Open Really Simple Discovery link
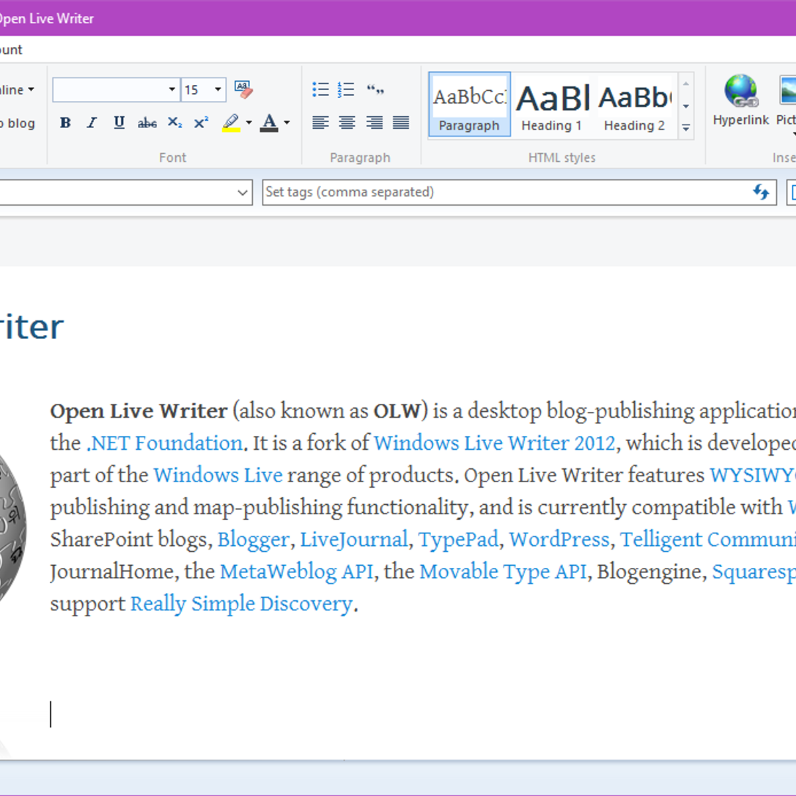This screenshot has height=796, width=796. click(x=241, y=604)
